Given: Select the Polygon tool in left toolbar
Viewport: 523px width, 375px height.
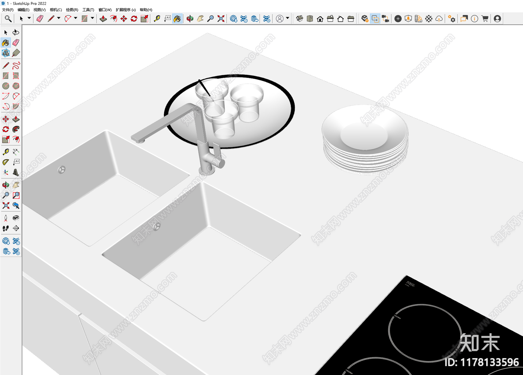Looking at the screenshot, I should pos(16,86).
